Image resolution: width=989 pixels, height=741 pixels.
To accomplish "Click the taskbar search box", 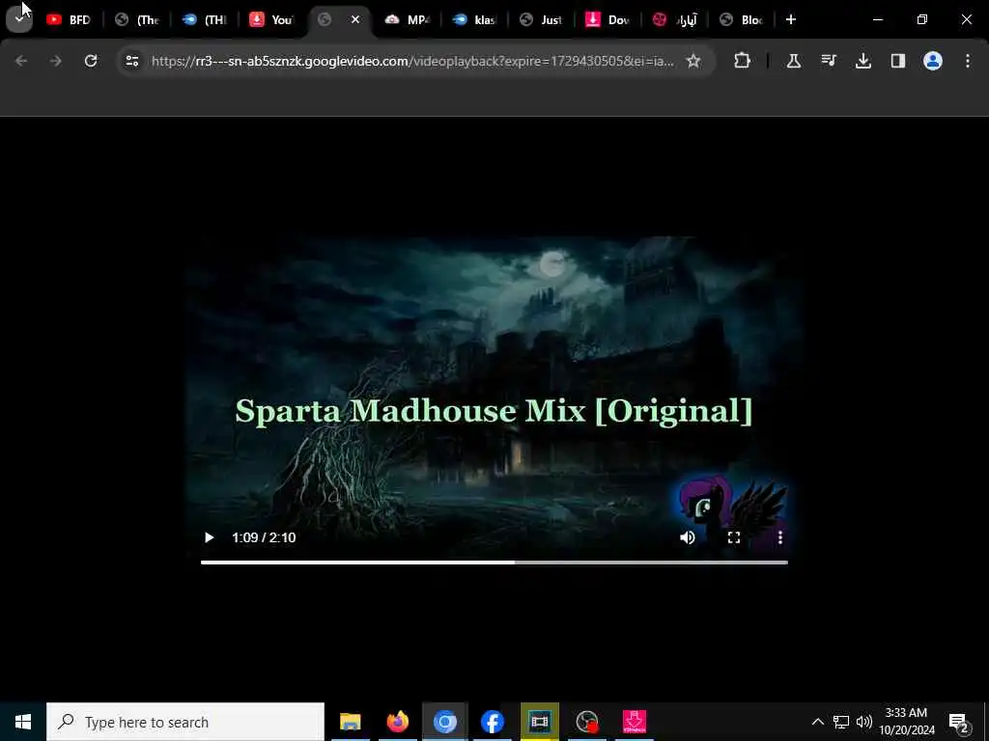I will click(x=185, y=722).
